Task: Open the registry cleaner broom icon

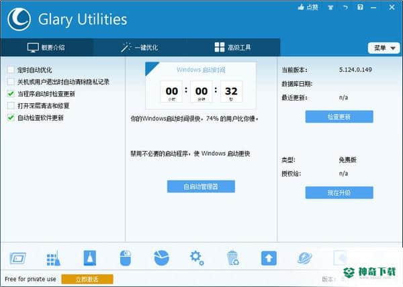Action: (x=54, y=258)
